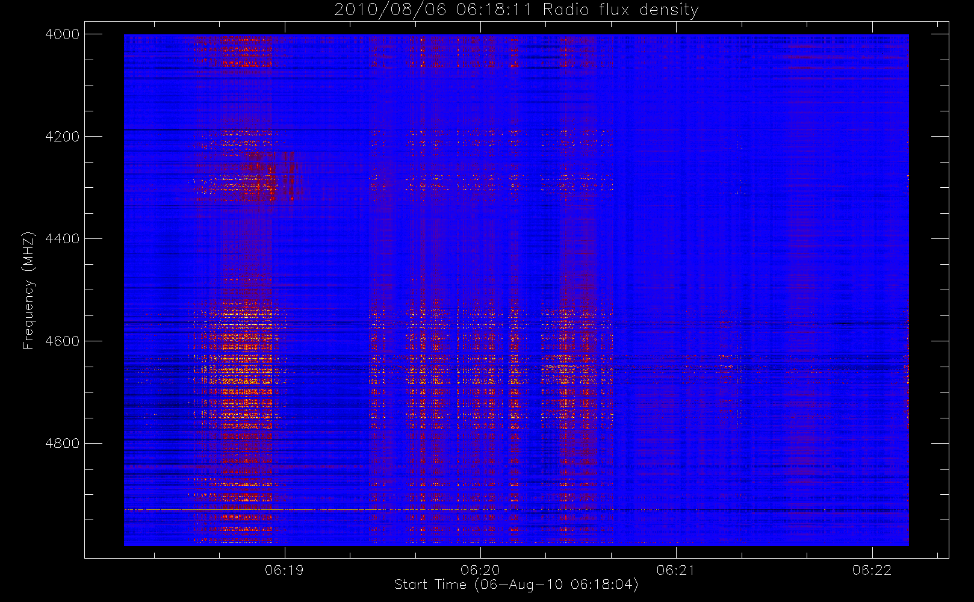Click the 06:22 time tick label

[872, 570]
